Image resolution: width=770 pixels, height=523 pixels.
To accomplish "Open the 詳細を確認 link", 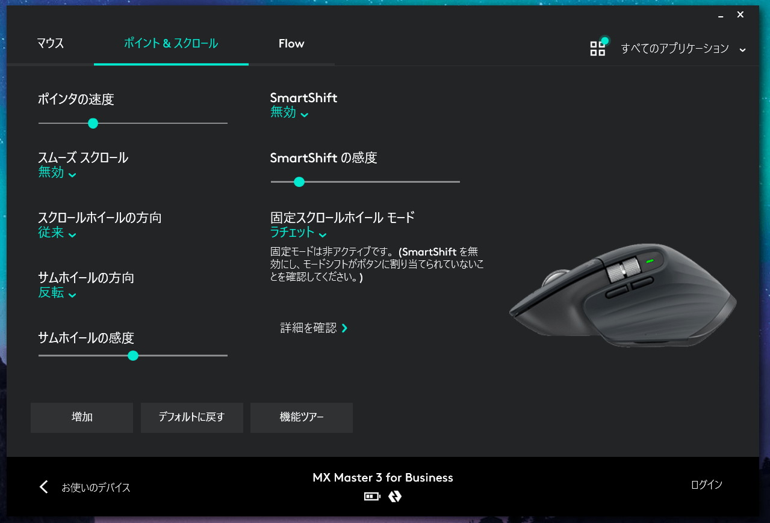I will pyautogui.click(x=314, y=328).
